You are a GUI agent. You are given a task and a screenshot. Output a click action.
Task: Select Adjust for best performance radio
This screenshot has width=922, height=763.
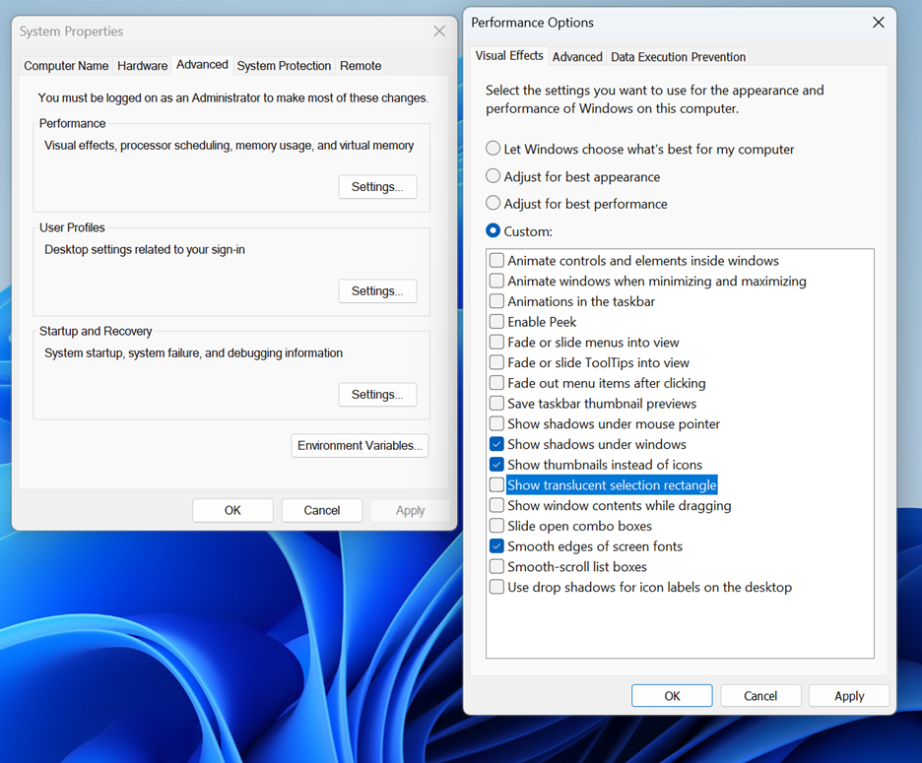coord(493,203)
